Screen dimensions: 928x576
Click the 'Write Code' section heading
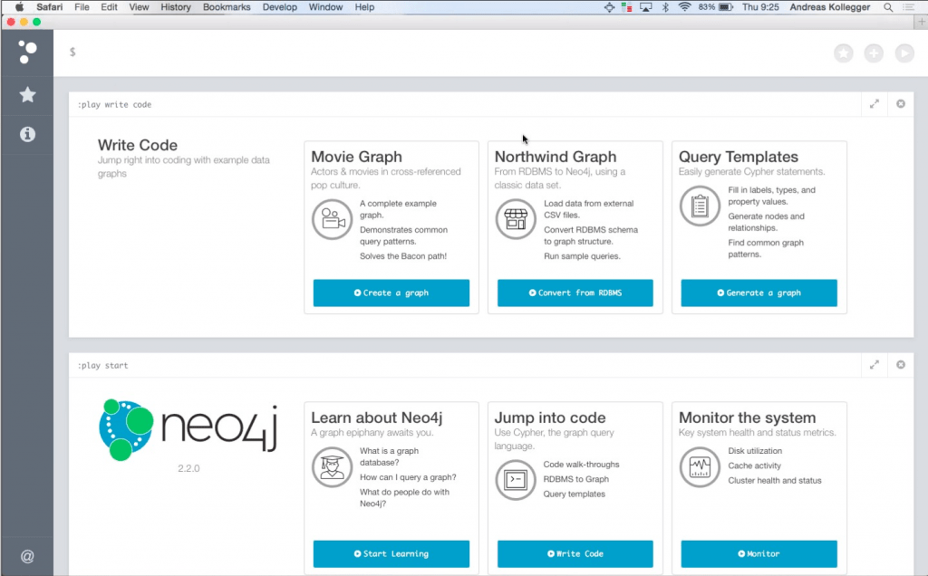(x=138, y=145)
